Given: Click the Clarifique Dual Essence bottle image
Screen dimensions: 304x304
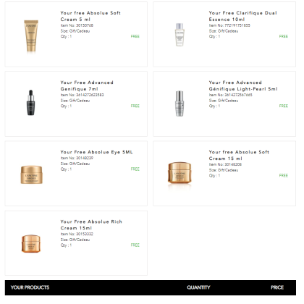Looking at the screenshot, I should coord(180,35).
